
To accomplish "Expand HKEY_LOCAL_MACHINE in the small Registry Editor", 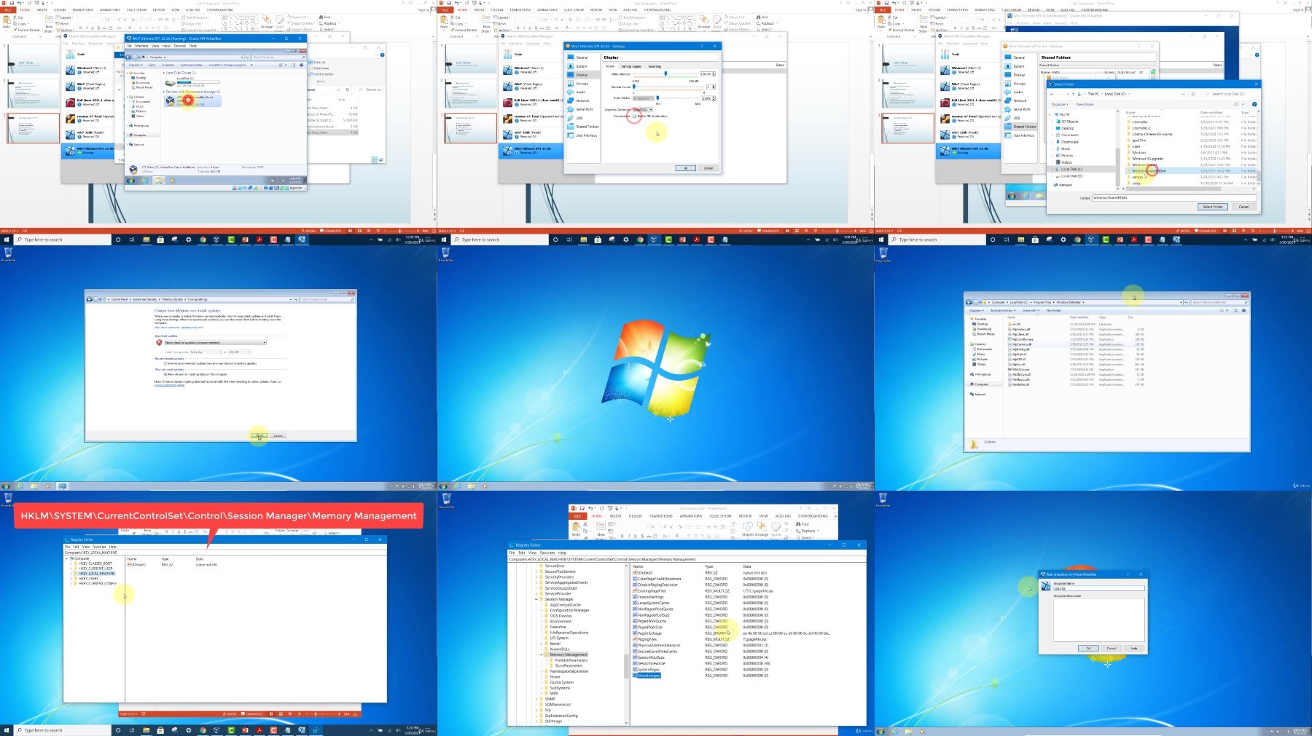I will point(71,574).
